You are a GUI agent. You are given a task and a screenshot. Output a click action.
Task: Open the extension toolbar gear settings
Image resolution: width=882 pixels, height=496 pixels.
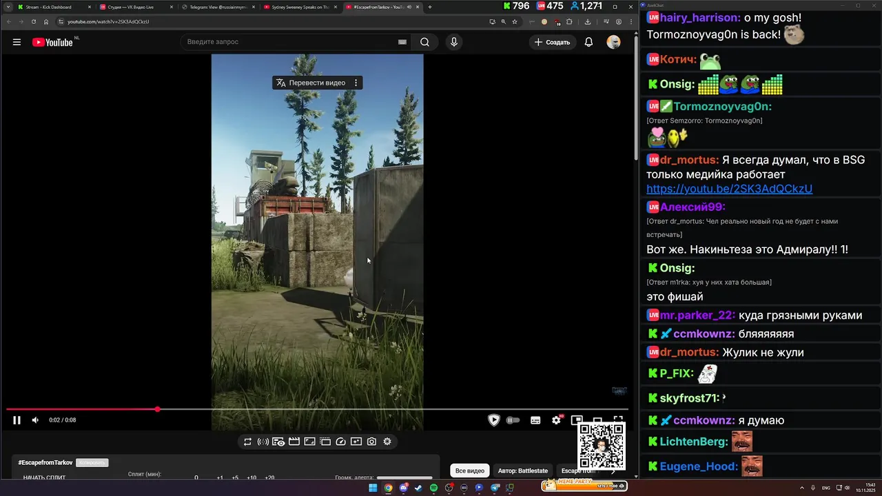tap(387, 442)
